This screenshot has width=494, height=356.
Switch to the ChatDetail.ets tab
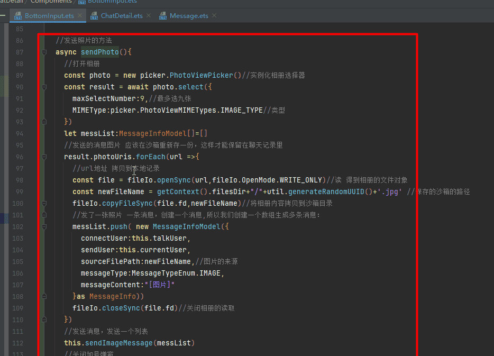coord(122,16)
